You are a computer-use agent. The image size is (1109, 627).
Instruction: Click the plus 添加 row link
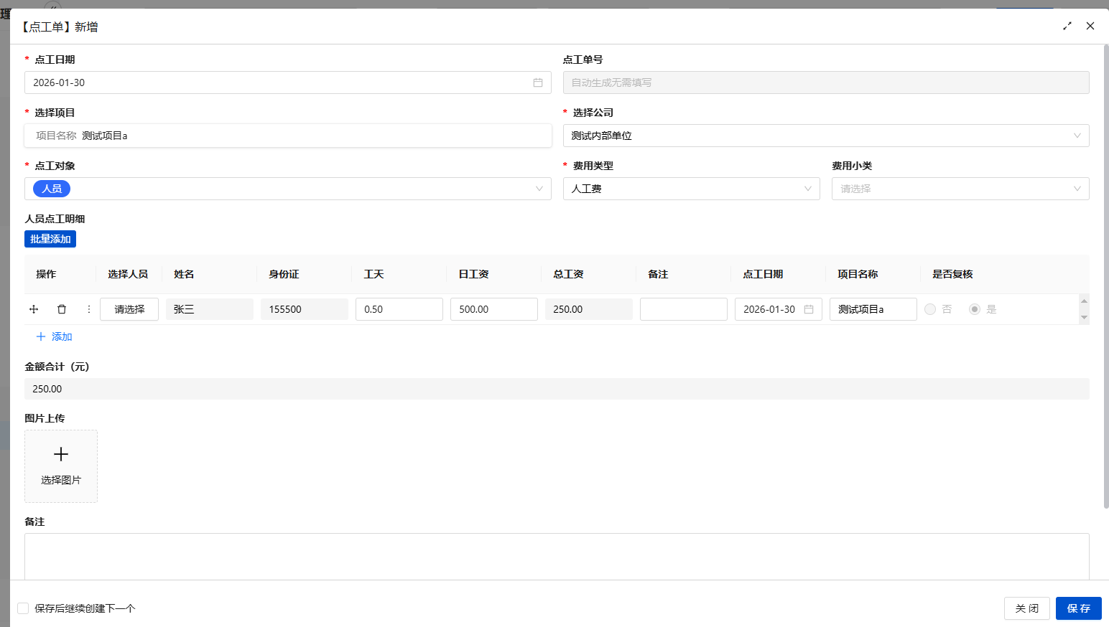click(x=55, y=336)
